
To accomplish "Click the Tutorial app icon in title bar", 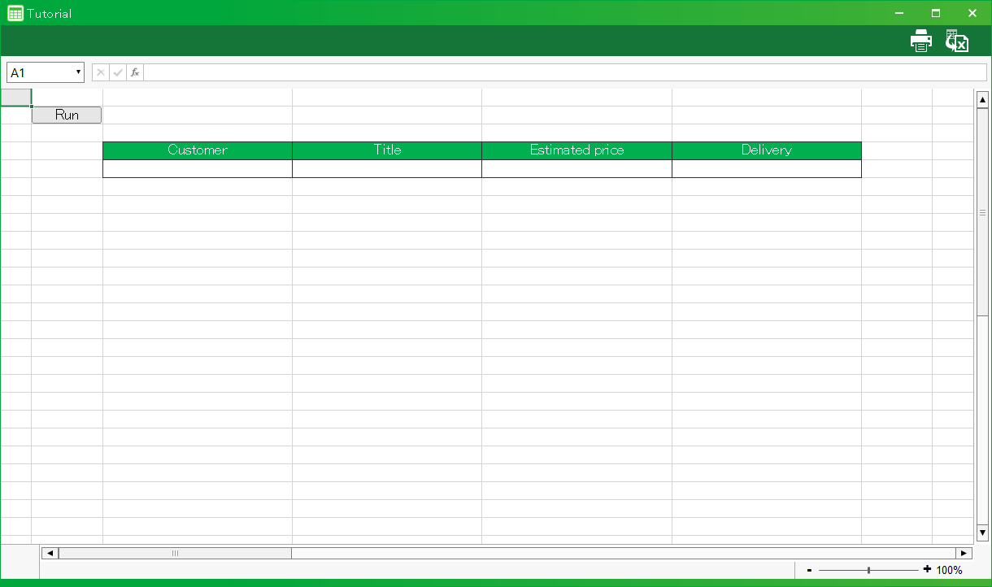I will pyautogui.click(x=15, y=13).
